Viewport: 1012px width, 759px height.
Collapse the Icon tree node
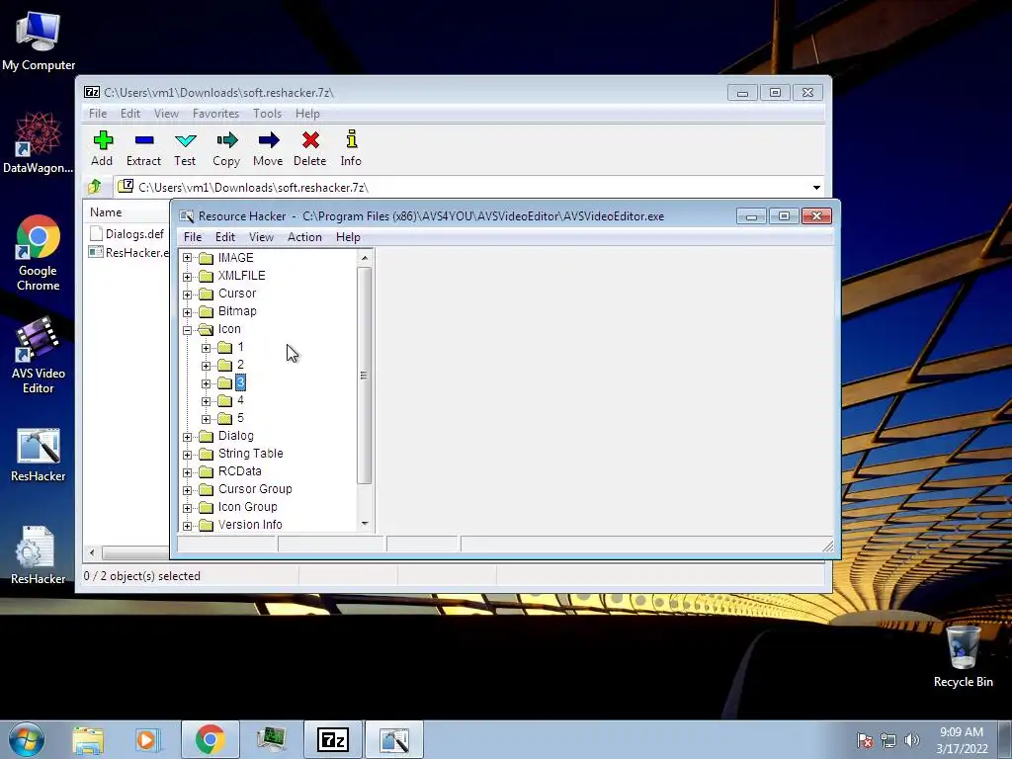pos(187,330)
